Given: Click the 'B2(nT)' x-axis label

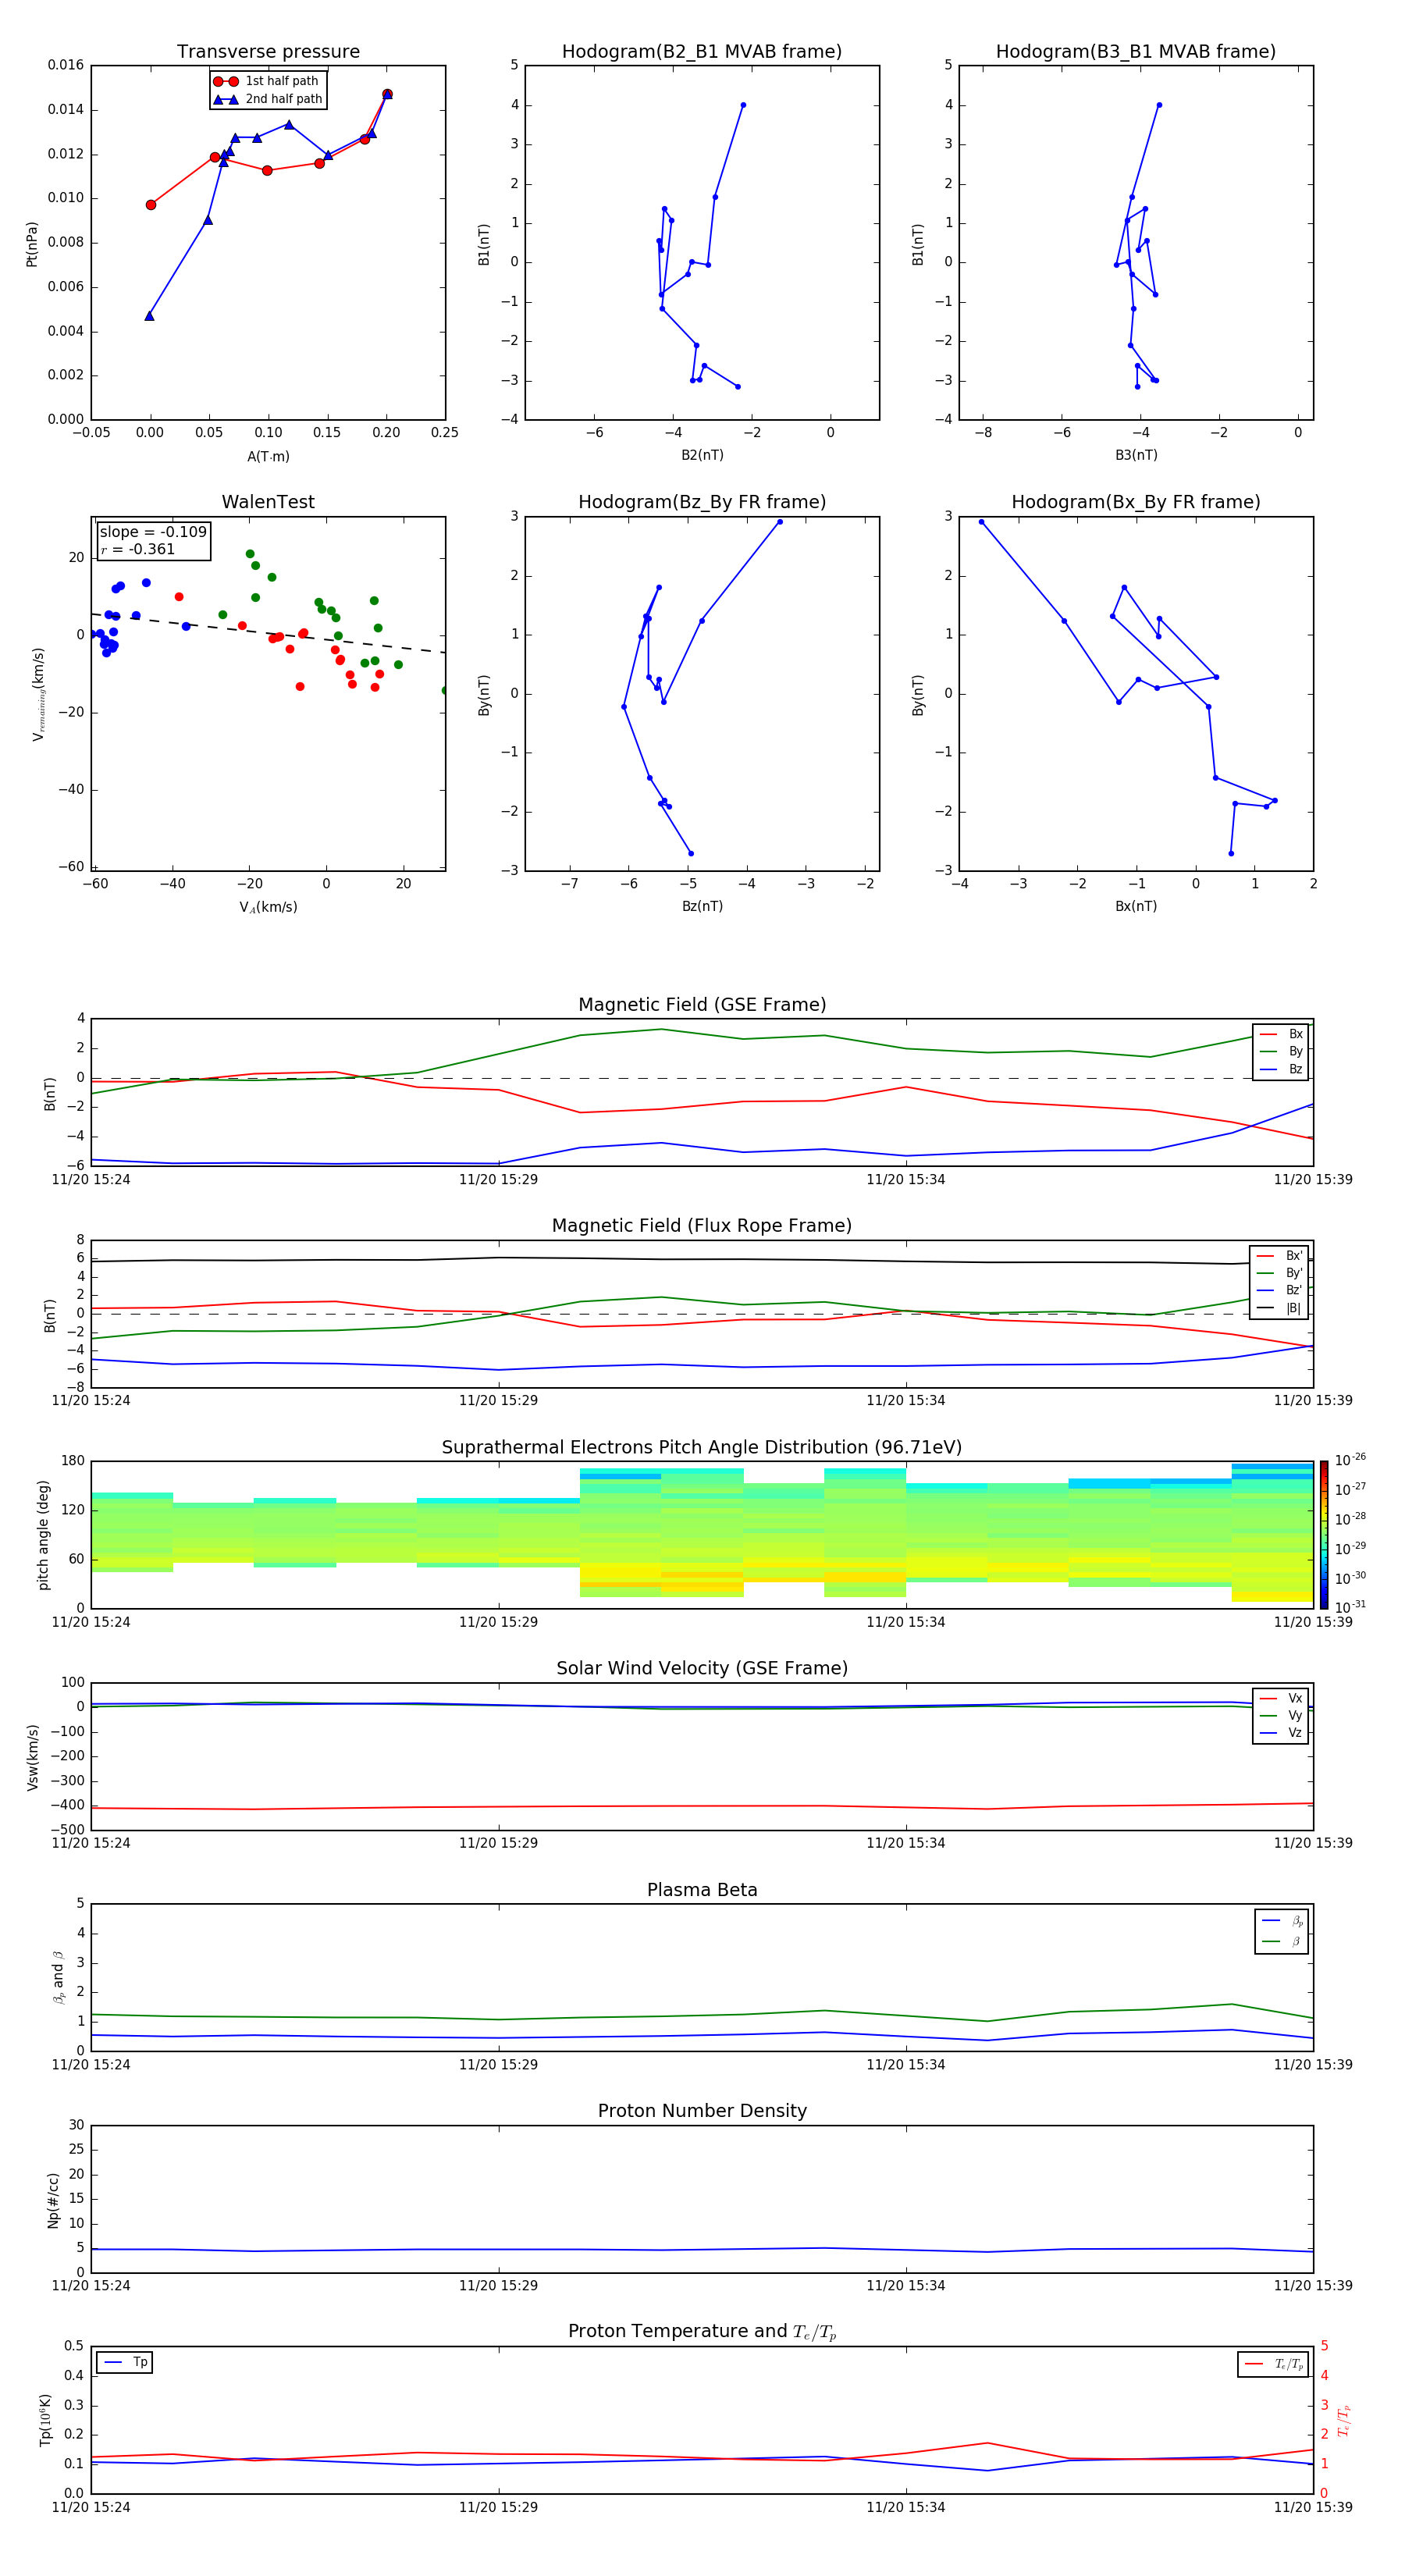Looking at the screenshot, I should [702, 455].
